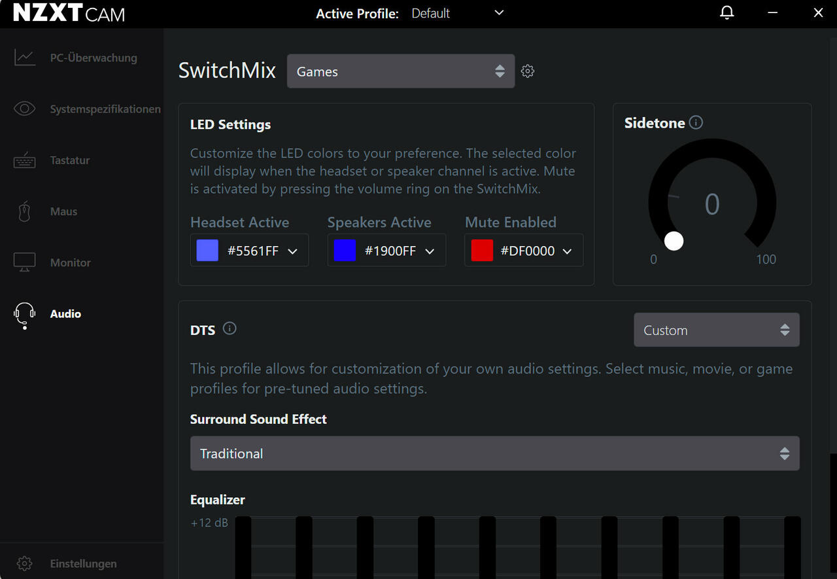This screenshot has width=837, height=579.
Task: Open the notifications bell
Action: (x=726, y=13)
